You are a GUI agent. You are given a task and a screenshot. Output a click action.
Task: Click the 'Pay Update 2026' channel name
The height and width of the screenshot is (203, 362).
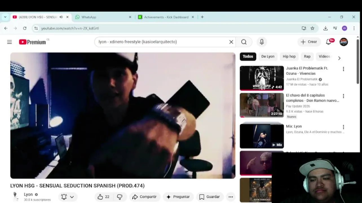[x=298, y=106]
